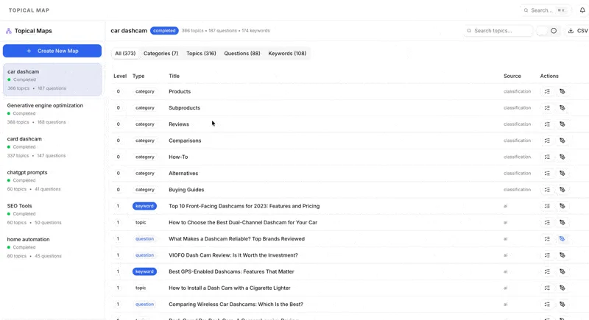Click the pen icon for the Buying Guides row
The image size is (589, 320).
click(x=562, y=190)
